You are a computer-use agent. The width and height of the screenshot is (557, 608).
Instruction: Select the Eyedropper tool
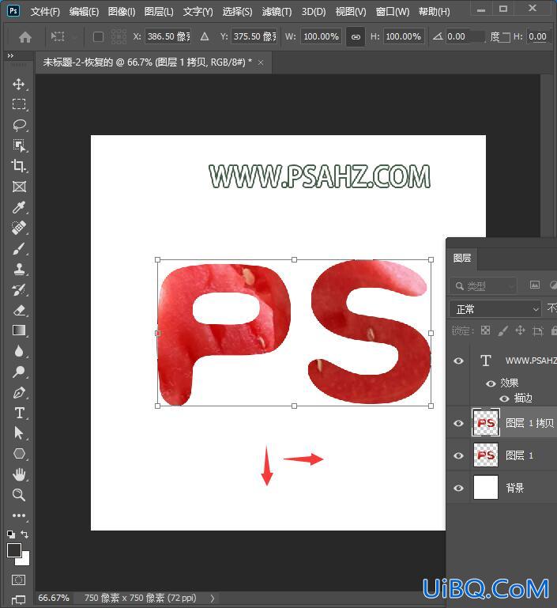click(x=19, y=207)
